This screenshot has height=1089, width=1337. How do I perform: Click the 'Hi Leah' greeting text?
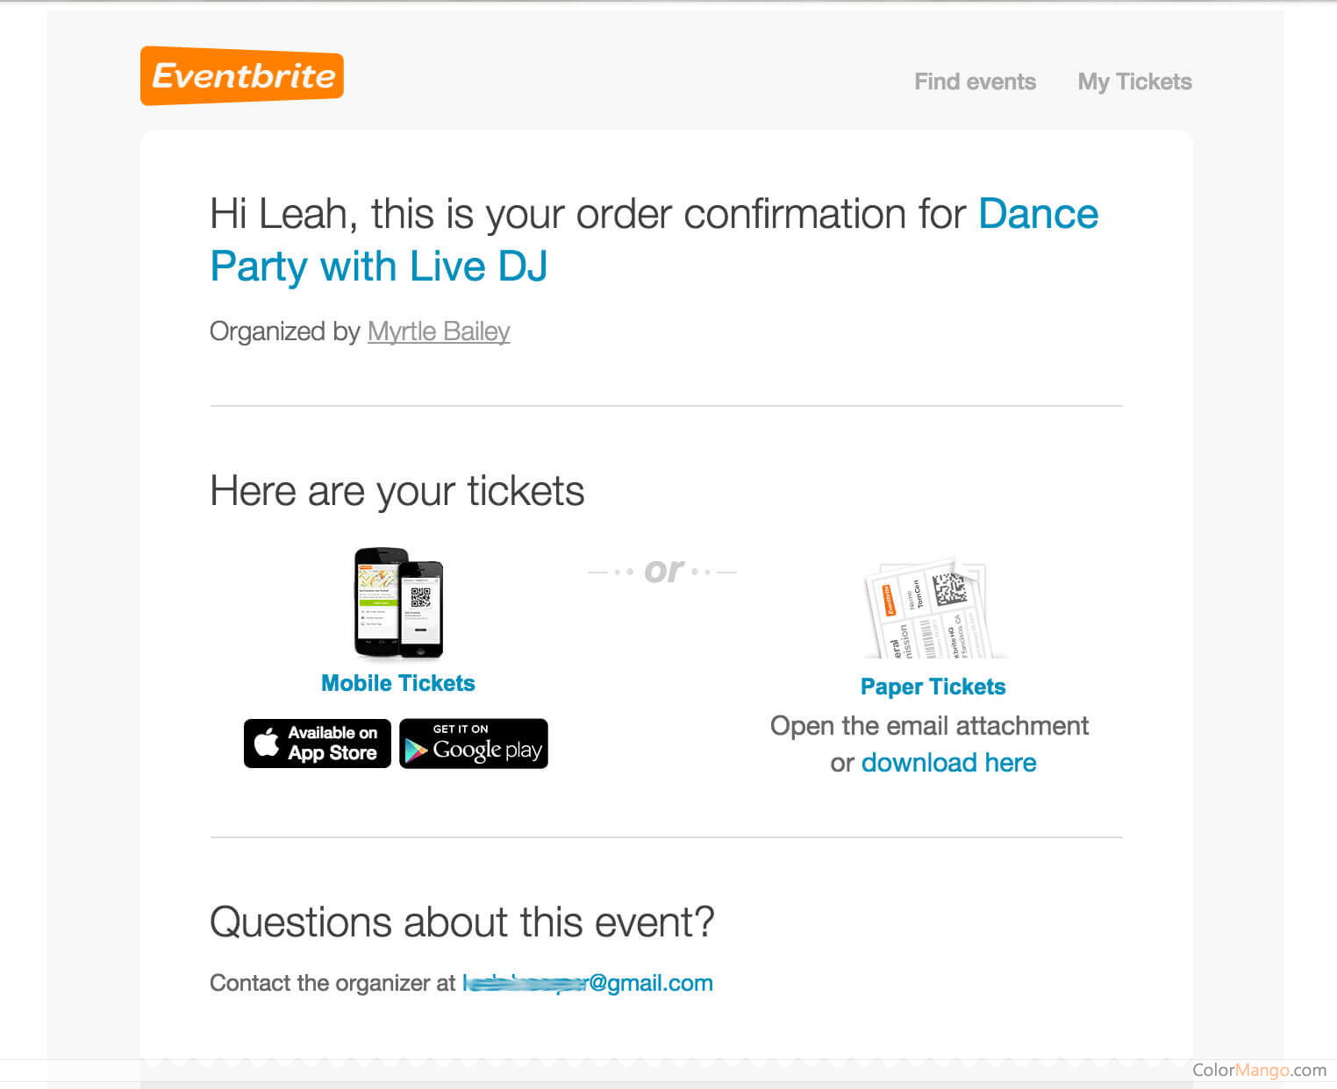[282, 214]
